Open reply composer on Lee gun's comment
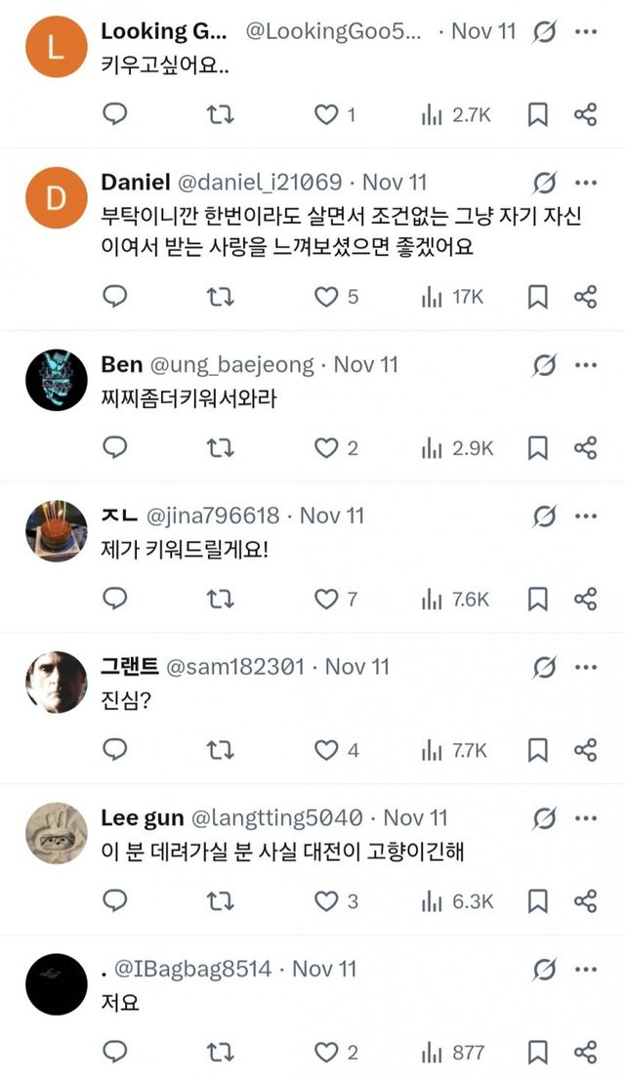Screen dimensions: 625x1079 pyautogui.click(x=116, y=899)
